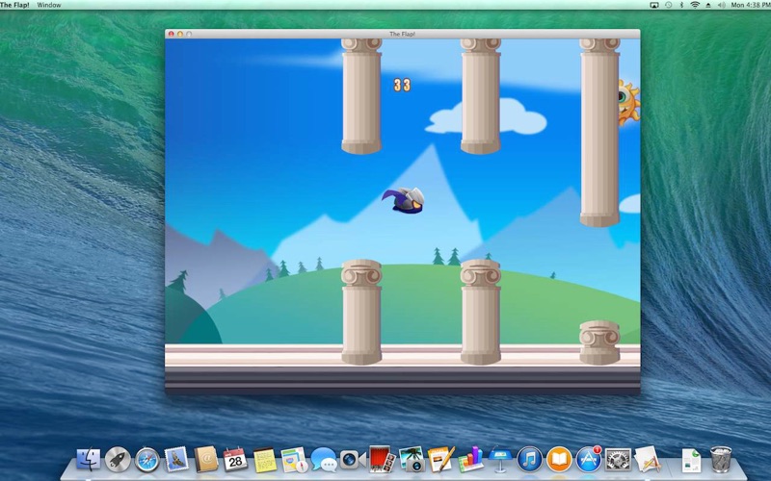
Task: Minimize The Flap! window with yellow button
Action: click(180, 34)
